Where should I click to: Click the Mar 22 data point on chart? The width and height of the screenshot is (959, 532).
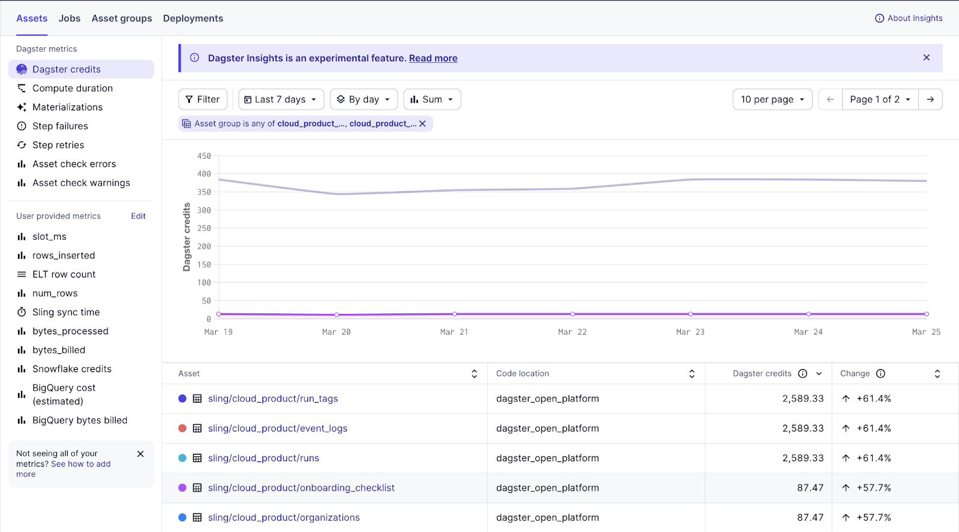572,314
